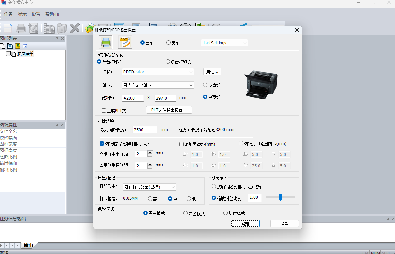Set print precision to 低

coord(189,199)
